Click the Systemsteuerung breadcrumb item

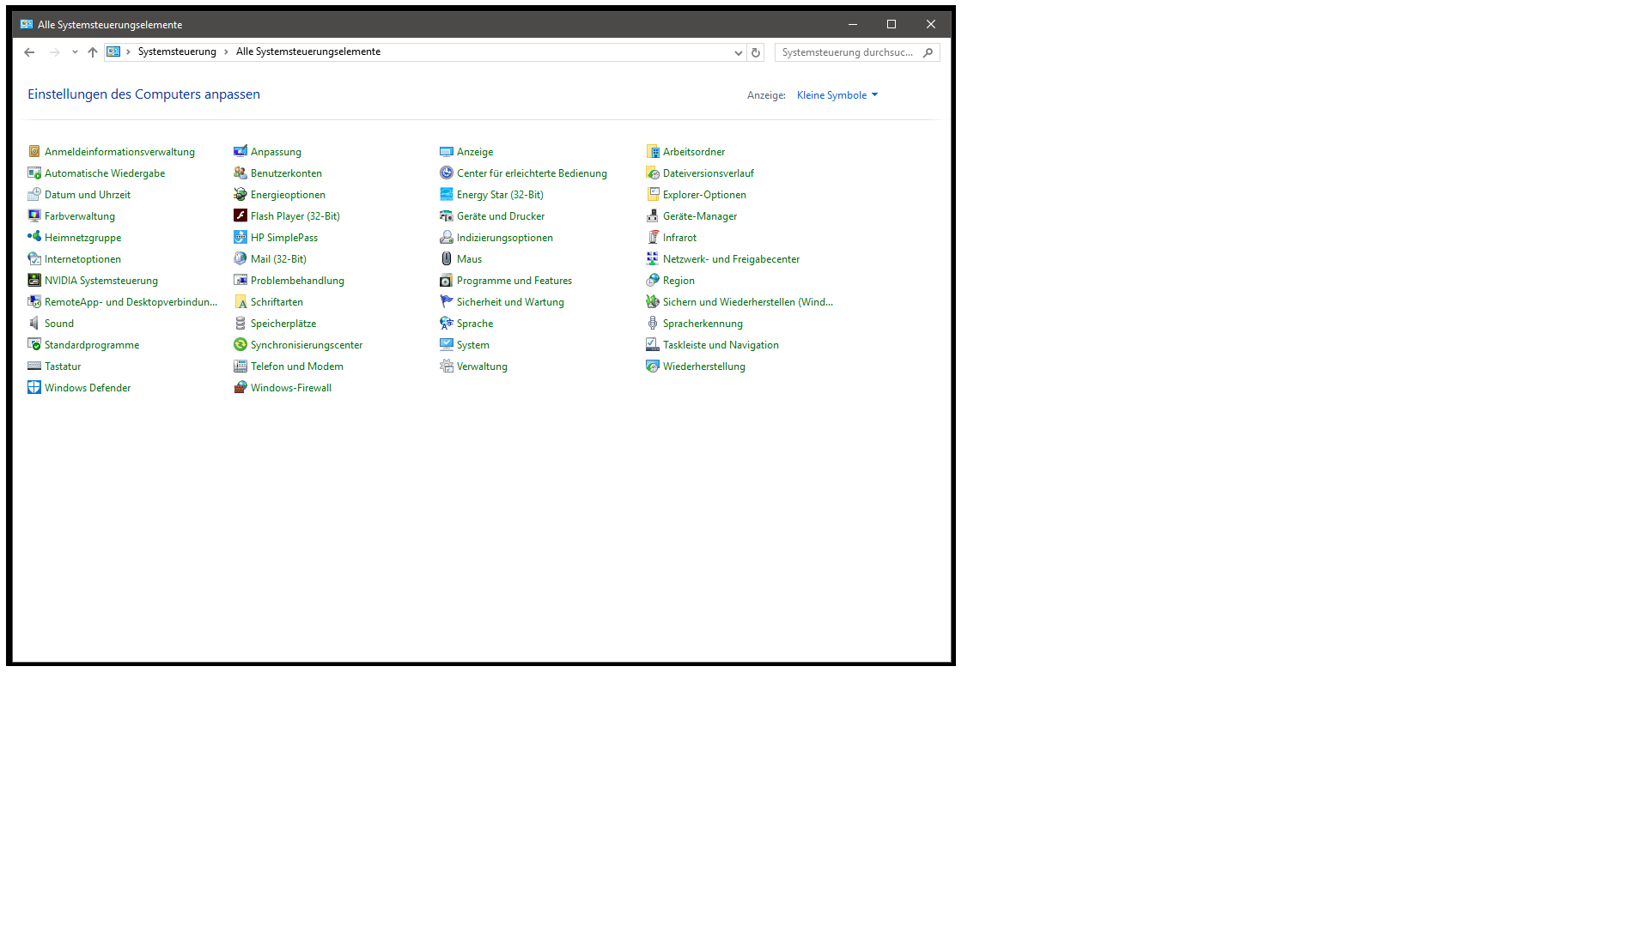pyautogui.click(x=177, y=51)
